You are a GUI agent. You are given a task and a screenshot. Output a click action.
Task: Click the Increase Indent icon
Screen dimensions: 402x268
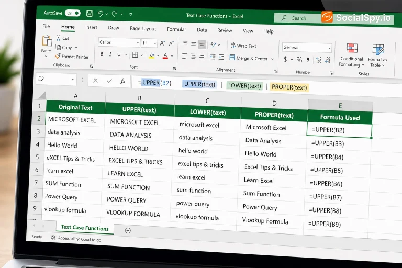[x=221, y=57]
